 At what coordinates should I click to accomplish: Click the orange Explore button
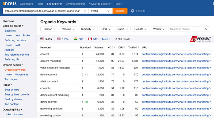pos(120,11)
